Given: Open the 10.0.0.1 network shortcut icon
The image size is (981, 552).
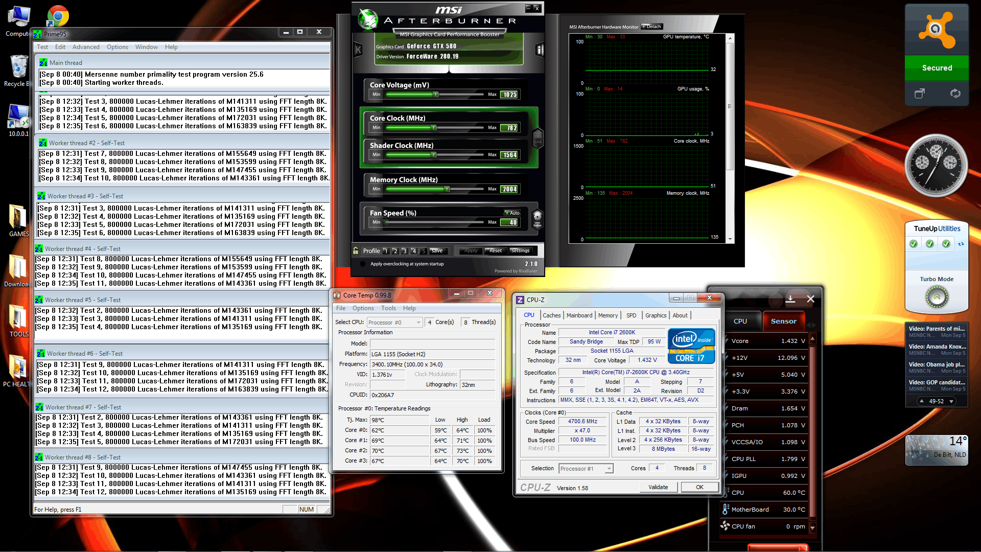Looking at the screenshot, I should pos(18,121).
